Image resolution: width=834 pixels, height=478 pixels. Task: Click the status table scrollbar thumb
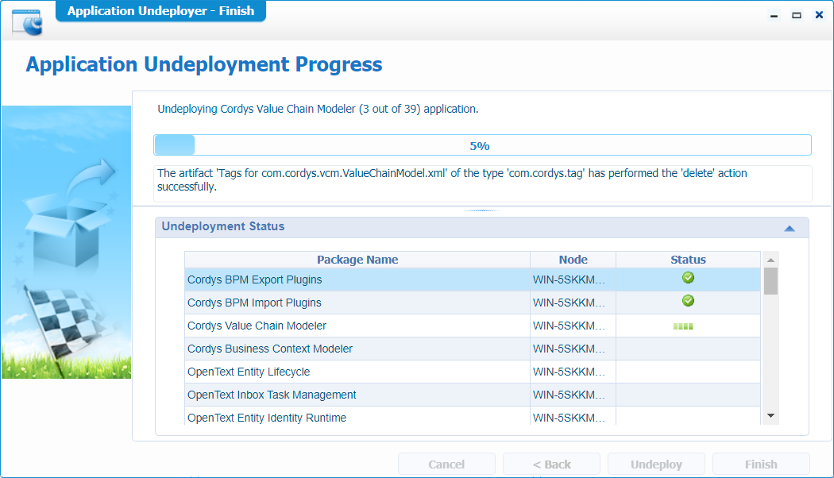coord(770,281)
